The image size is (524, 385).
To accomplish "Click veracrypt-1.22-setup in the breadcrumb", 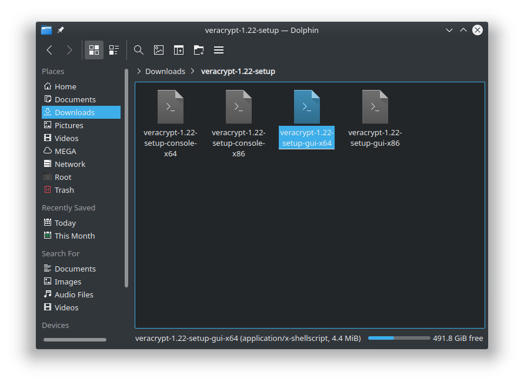I will 238,71.
